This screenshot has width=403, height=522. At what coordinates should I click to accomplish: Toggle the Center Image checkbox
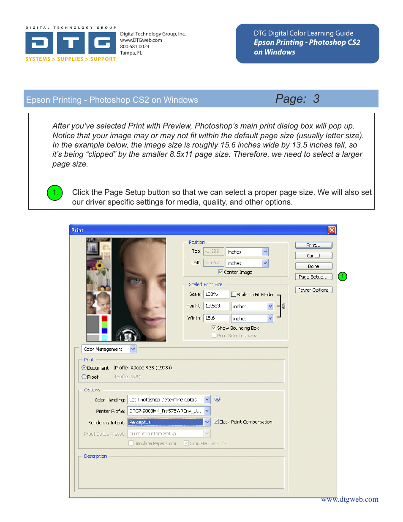click(x=221, y=272)
